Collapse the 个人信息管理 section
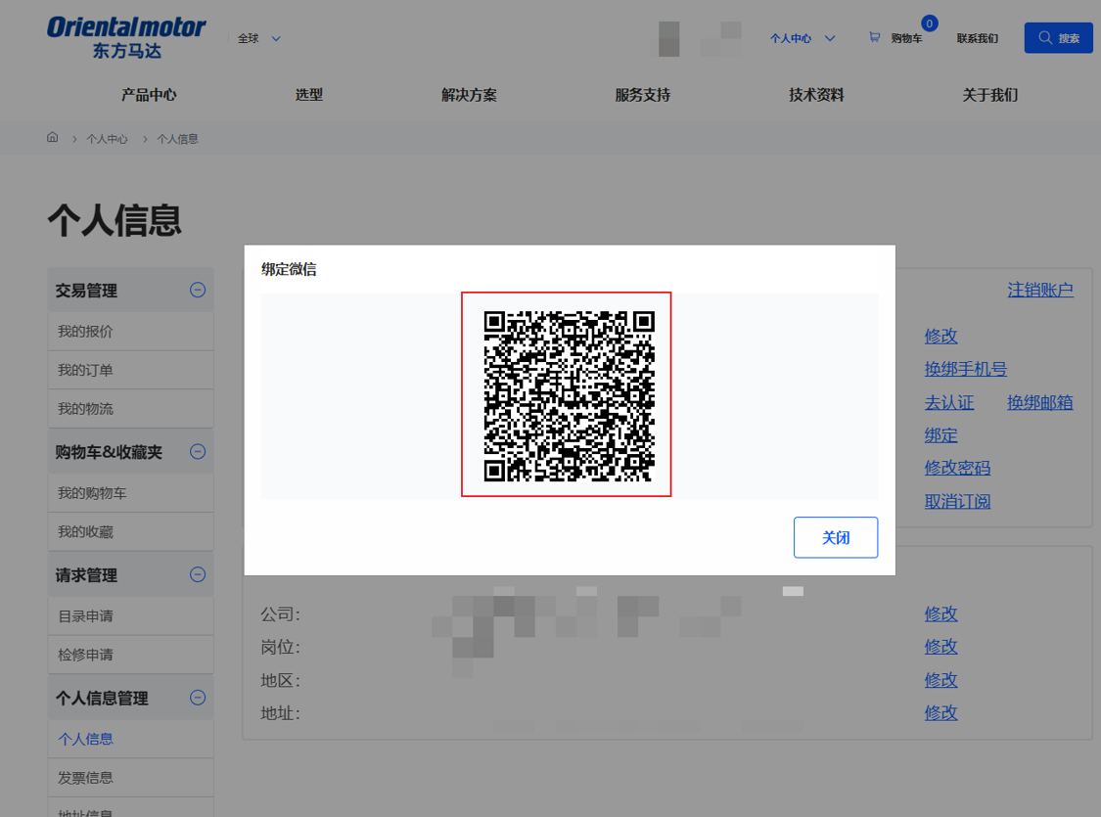This screenshot has width=1101, height=817. pos(198,698)
